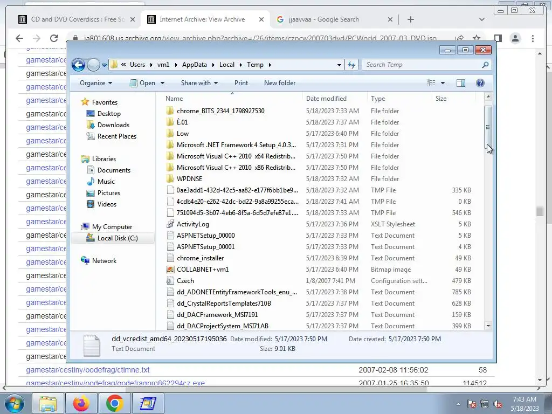The width and height of the screenshot is (552, 414).
Task: Open the Chrome profile avatar
Action: tap(515, 38)
